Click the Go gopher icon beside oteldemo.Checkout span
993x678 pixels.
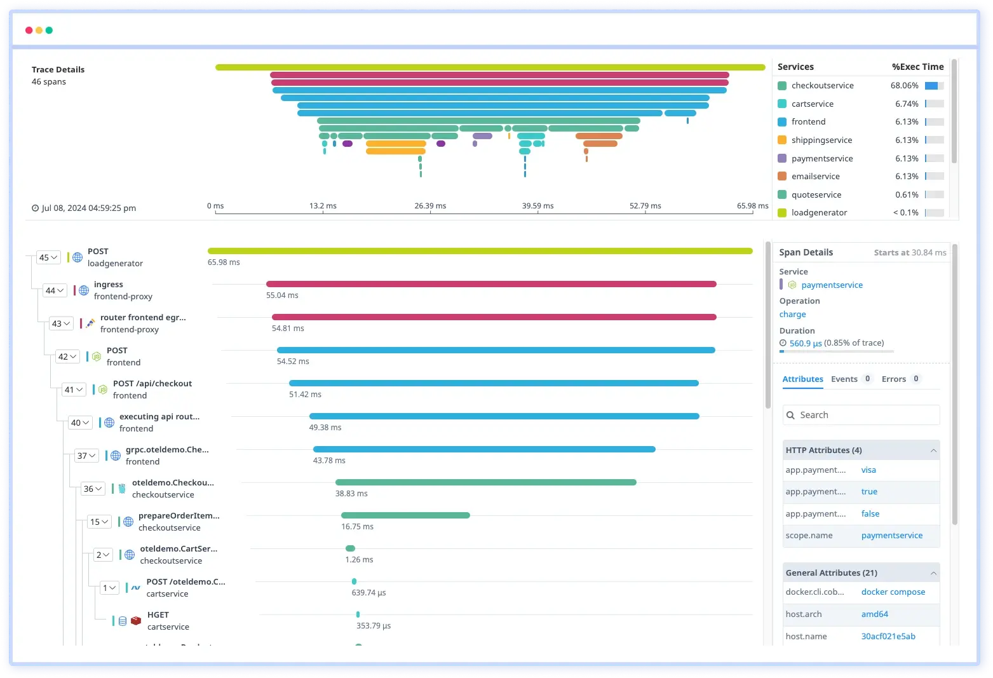tap(122, 489)
